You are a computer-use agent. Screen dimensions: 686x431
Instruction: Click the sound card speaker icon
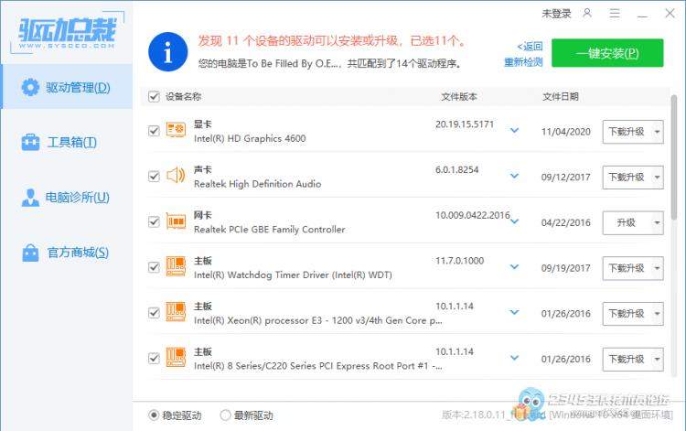coord(176,176)
